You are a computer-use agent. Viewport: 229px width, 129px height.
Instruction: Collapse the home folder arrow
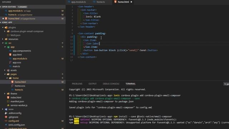tap(7, 78)
